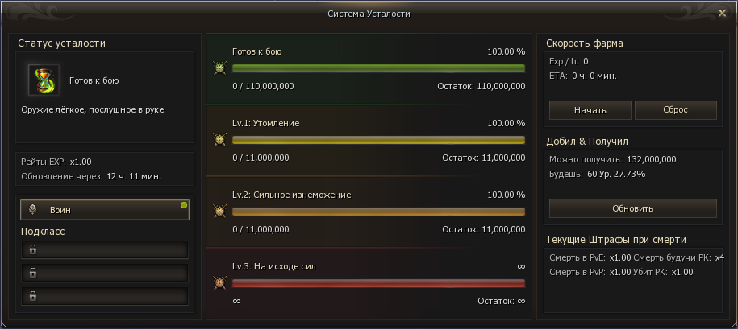Click the orange Lv.2 Сильное изнеможение bar
Image resolution: width=738 pixels, height=329 pixels.
click(x=377, y=212)
